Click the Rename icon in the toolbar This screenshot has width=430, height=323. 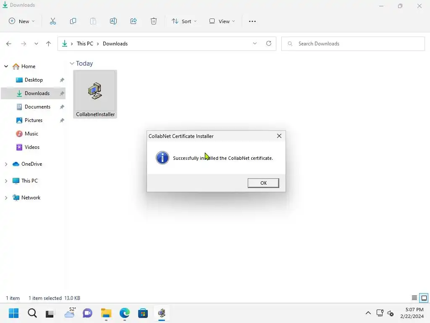click(113, 21)
